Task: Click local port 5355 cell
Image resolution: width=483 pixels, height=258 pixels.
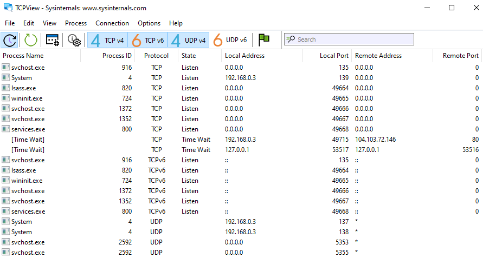Action: pos(342,253)
